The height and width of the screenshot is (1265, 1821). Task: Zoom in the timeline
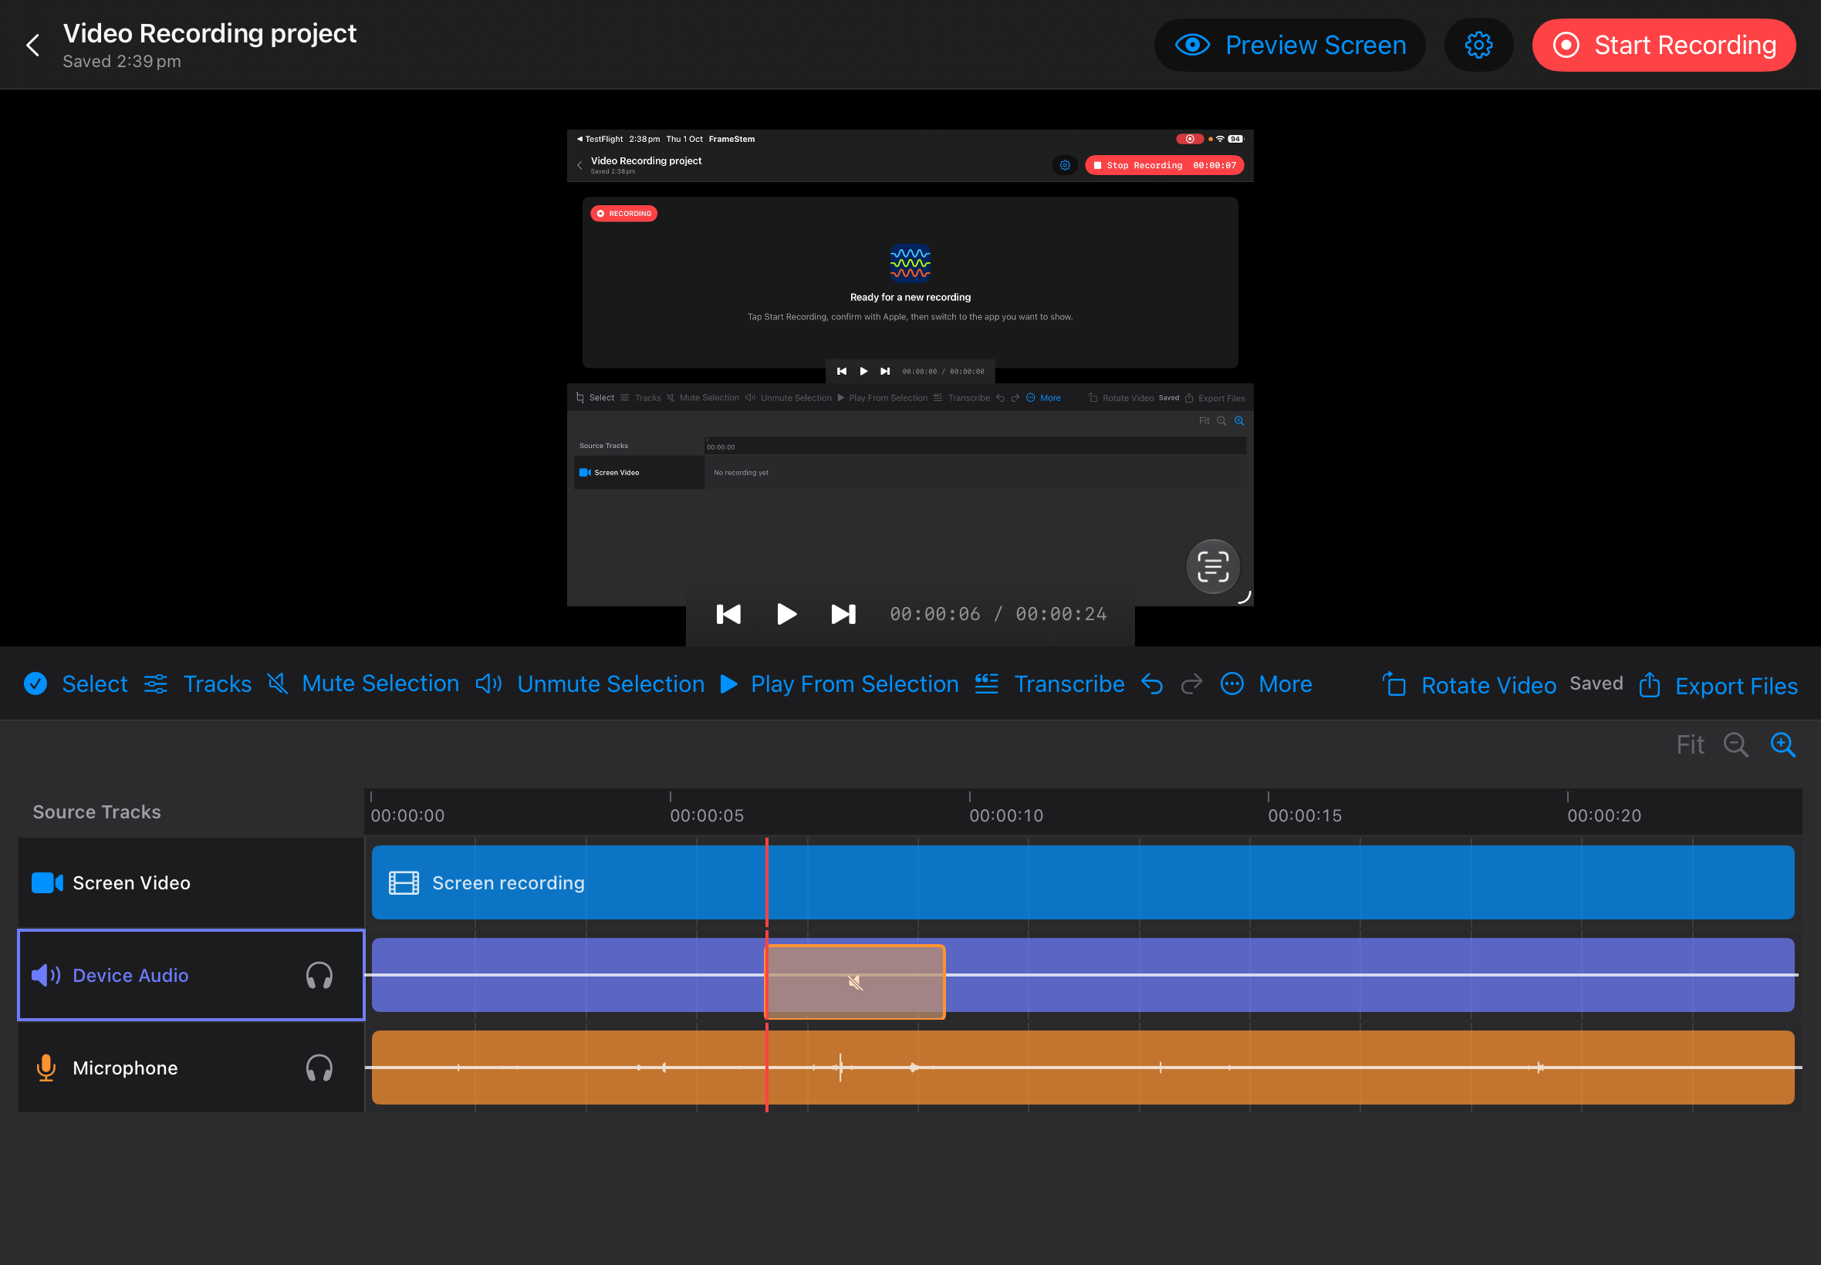point(1783,744)
